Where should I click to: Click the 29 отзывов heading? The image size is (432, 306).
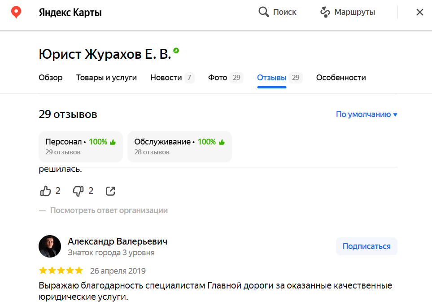pyautogui.click(x=68, y=114)
